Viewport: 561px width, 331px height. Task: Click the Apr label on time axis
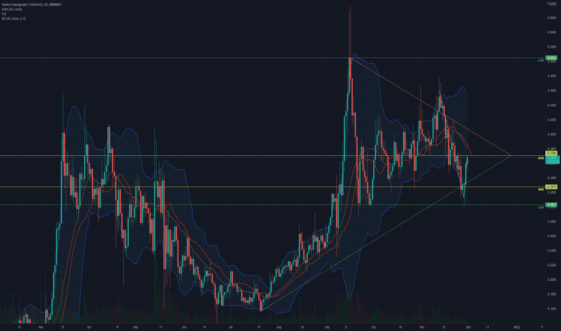pos(89,327)
